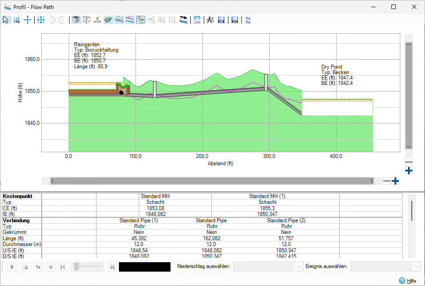This screenshot has height=286, width=425.
Task: Choose the pan tool
Action: click(27, 20)
